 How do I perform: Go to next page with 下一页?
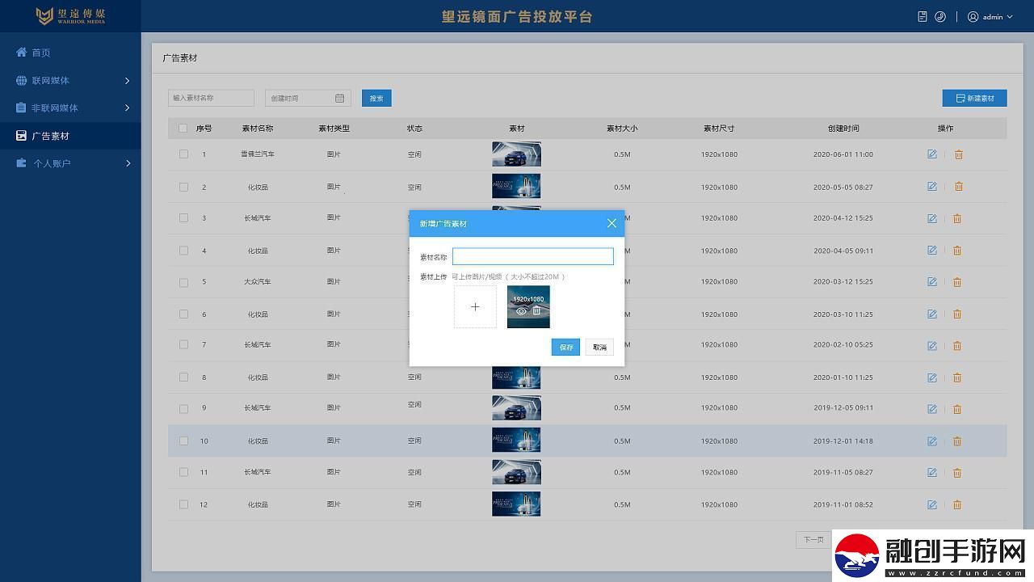pos(813,540)
